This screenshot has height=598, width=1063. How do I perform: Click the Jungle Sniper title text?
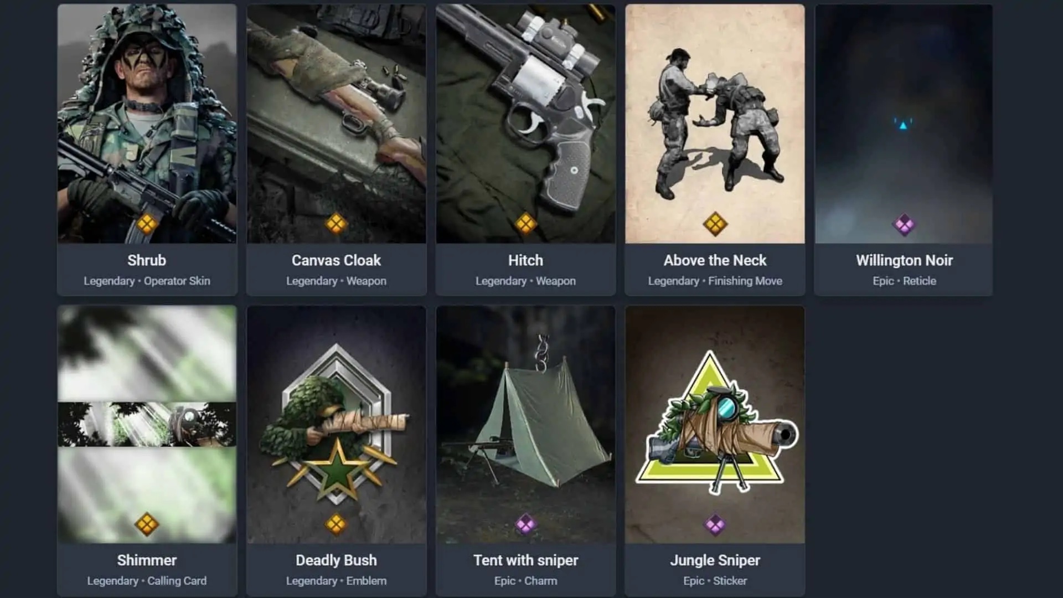tap(715, 560)
